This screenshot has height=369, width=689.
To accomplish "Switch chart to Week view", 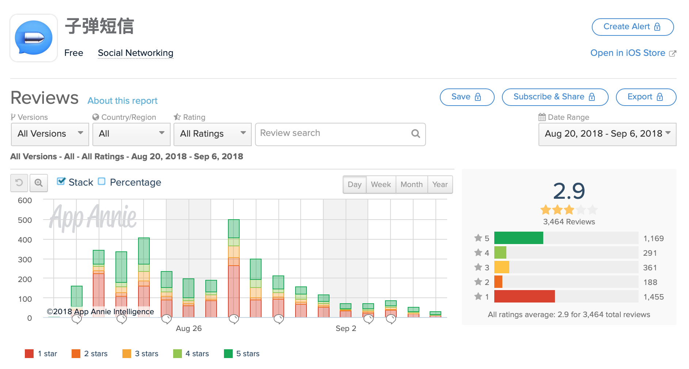I will 381,184.
